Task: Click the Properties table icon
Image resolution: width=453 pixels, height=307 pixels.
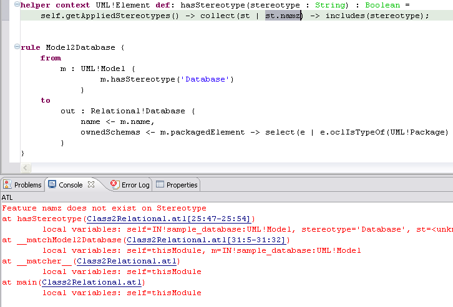Action: pyautogui.click(x=160, y=184)
